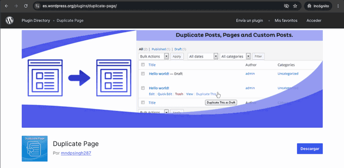This screenshot has width=344, height=168.
Task: Tick the header checkbox beside Title
Action: 143,65
